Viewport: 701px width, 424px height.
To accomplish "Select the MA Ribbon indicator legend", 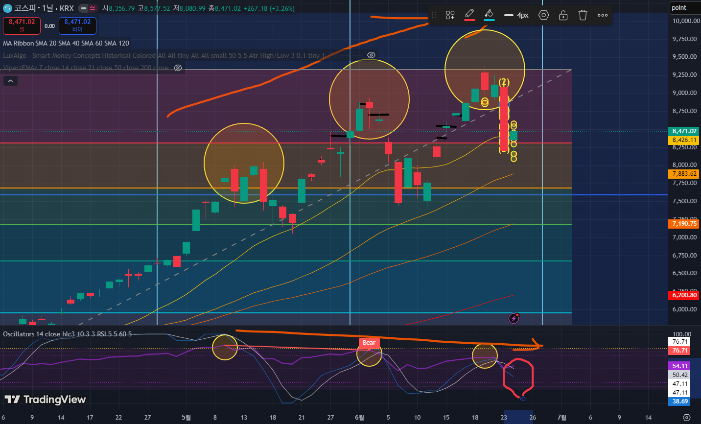I will click(66, 43).
